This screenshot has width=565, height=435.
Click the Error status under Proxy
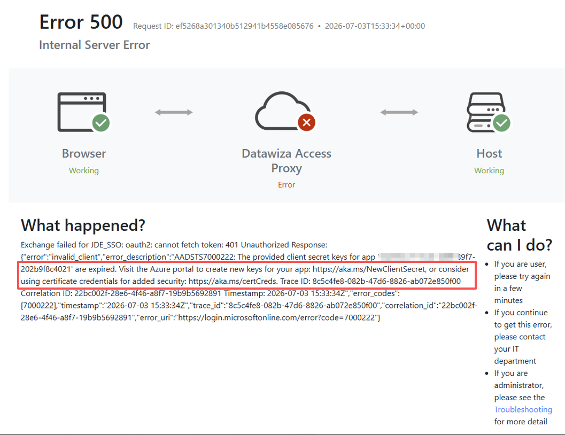[287, 185]
